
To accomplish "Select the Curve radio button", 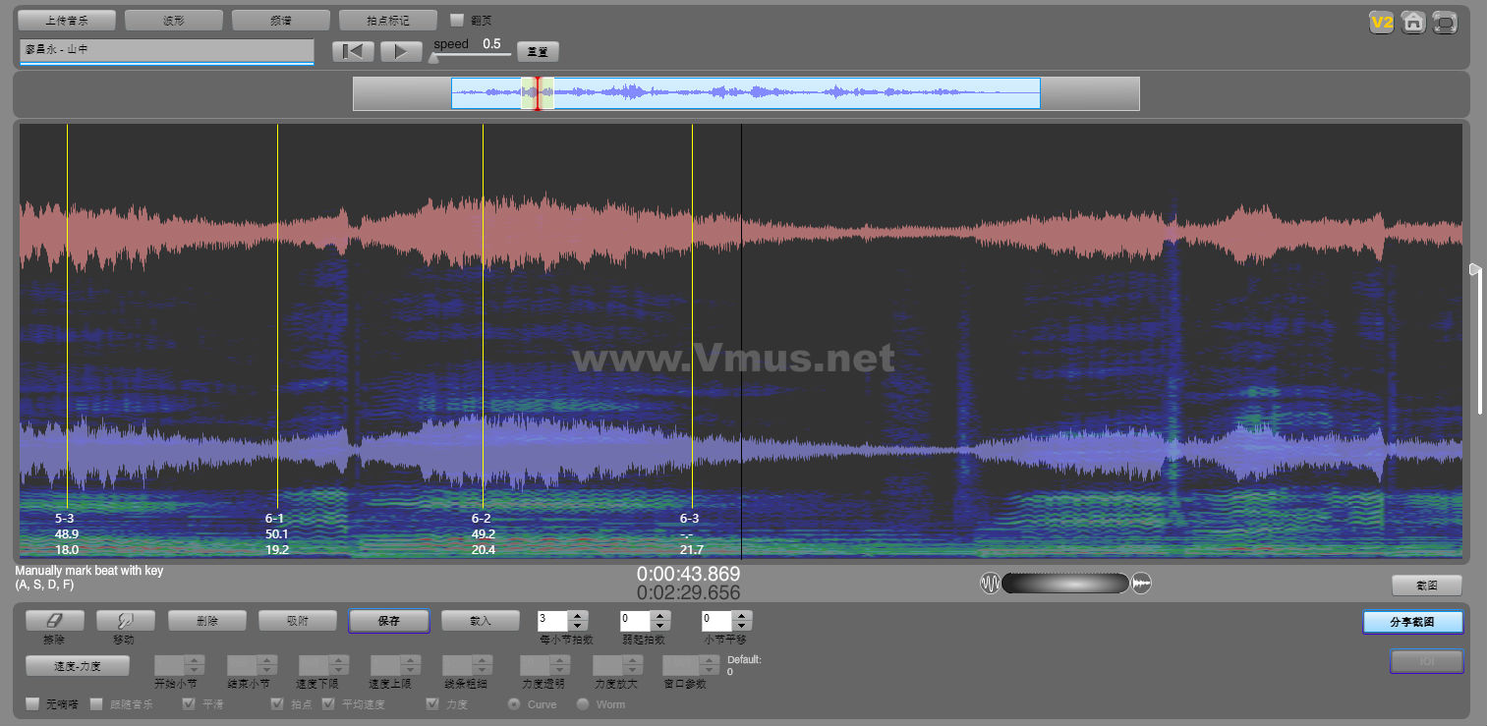I will [x=513, y=704].
